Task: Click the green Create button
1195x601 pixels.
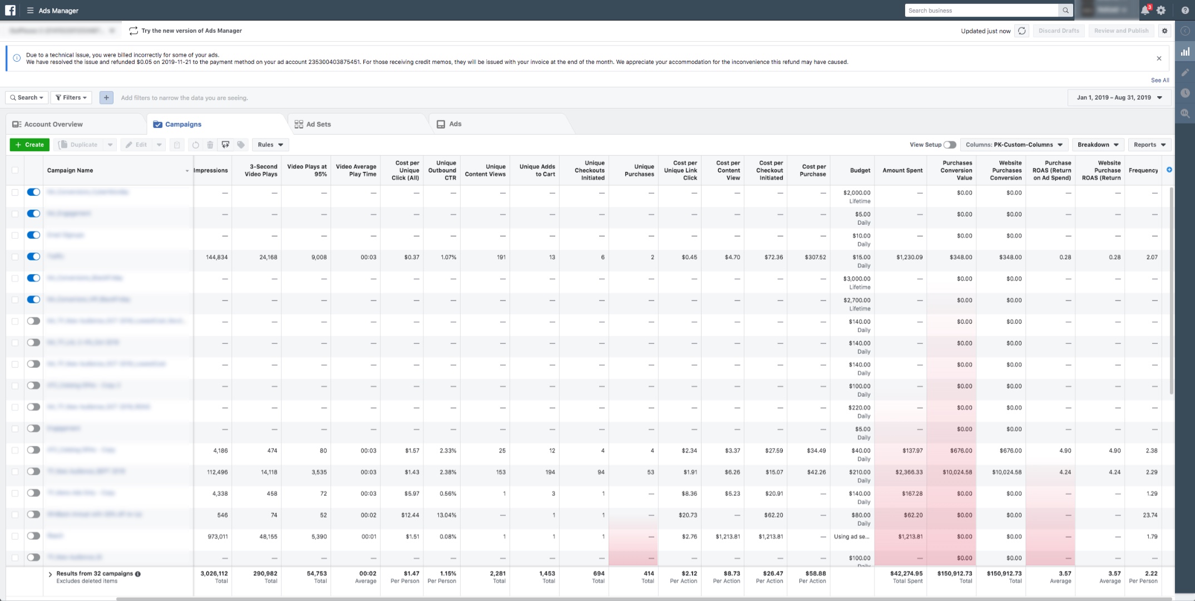Action: pyautogui.click(x=29, y=145)
